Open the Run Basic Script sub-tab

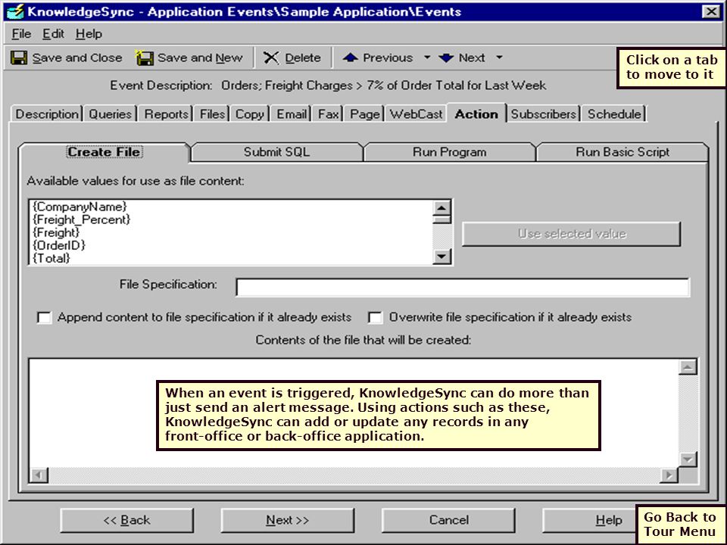(x=622, y=152)
